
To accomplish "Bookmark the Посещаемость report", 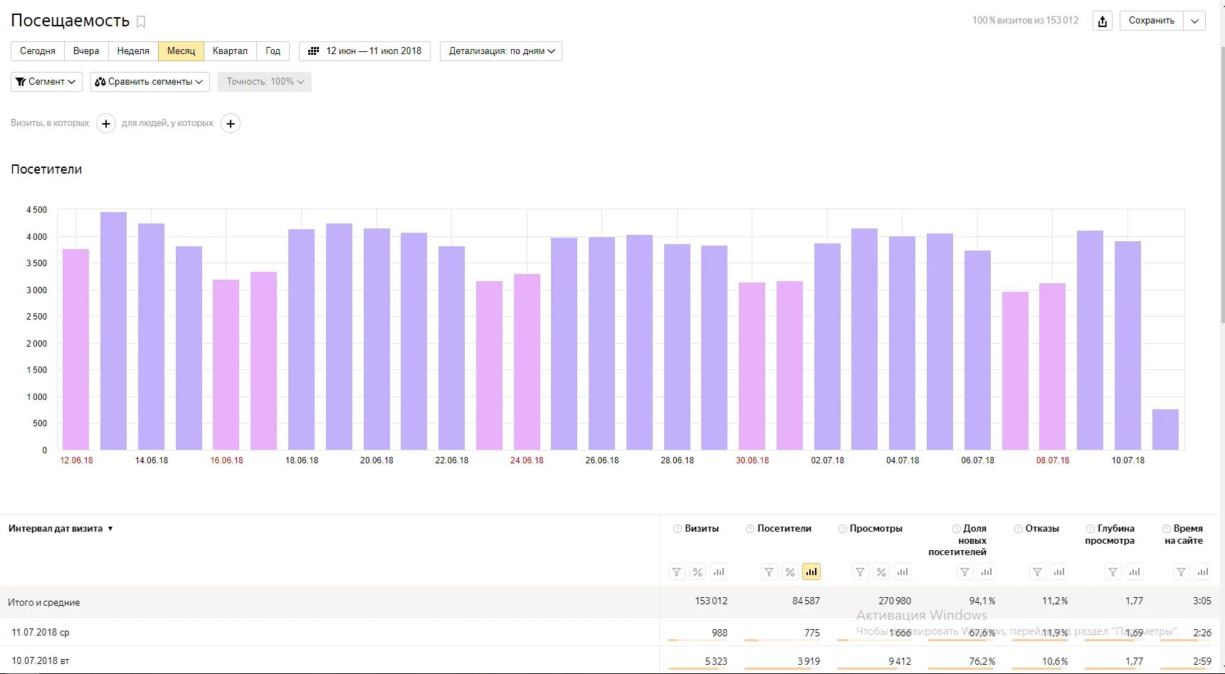I will pos(141,22).
